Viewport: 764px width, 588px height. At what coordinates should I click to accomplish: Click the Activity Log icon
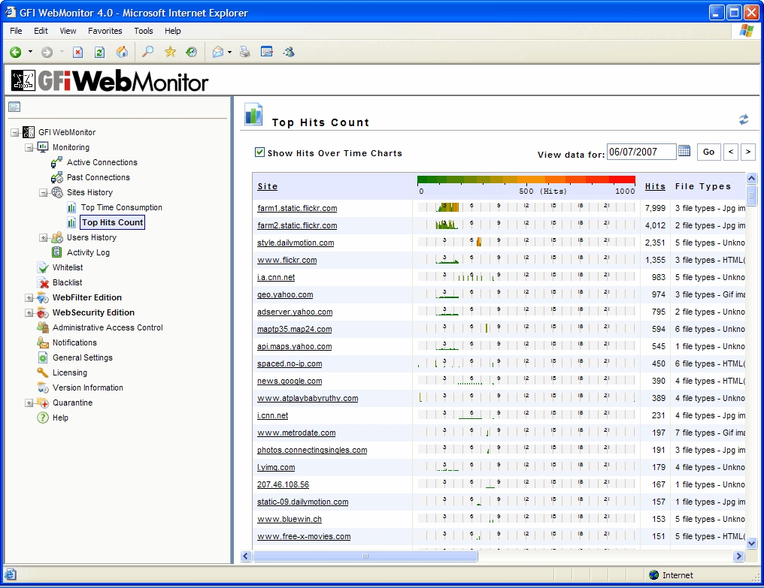click(x=57, y=252)
